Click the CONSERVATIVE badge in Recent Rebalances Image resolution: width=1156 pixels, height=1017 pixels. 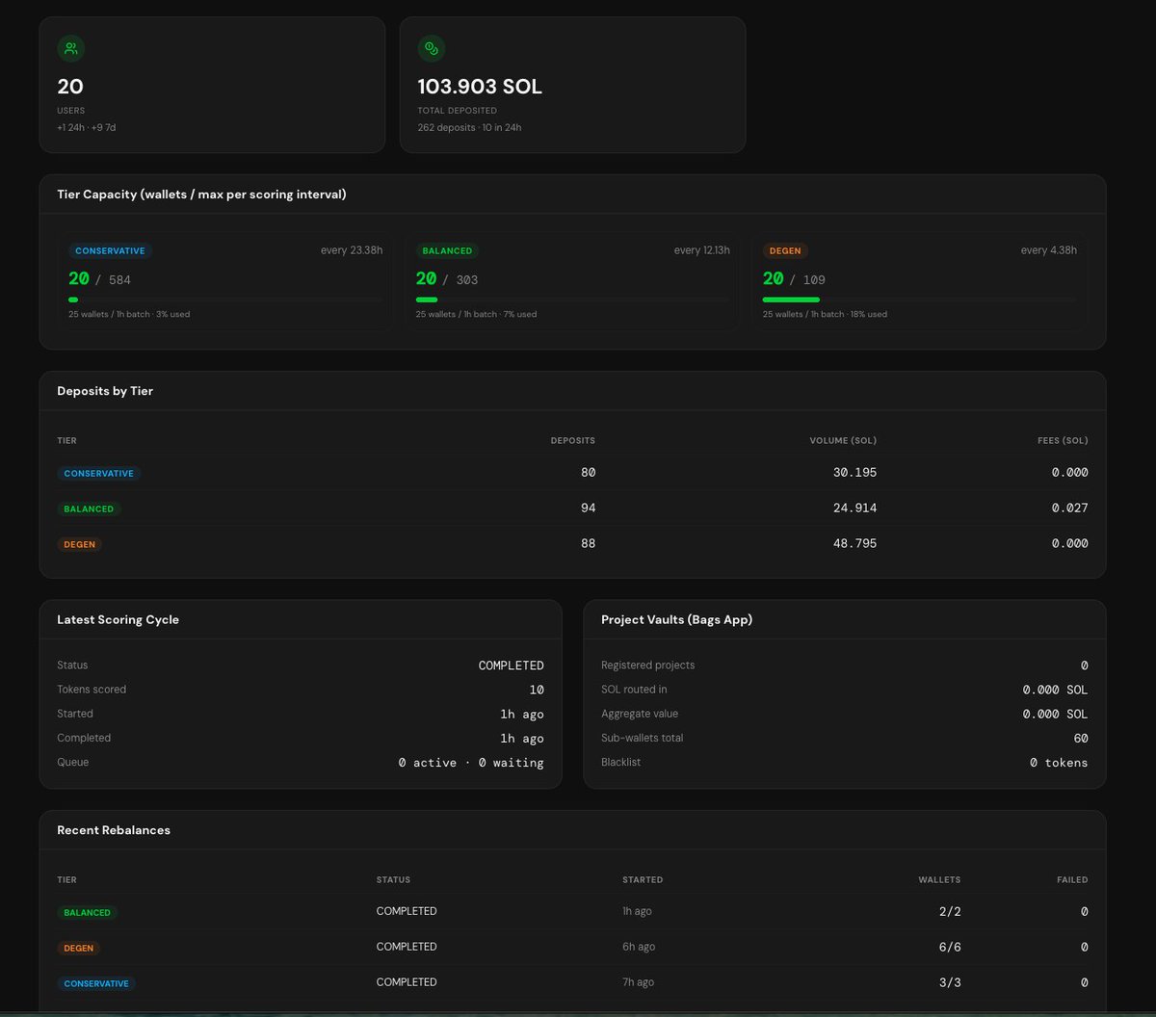96,983
